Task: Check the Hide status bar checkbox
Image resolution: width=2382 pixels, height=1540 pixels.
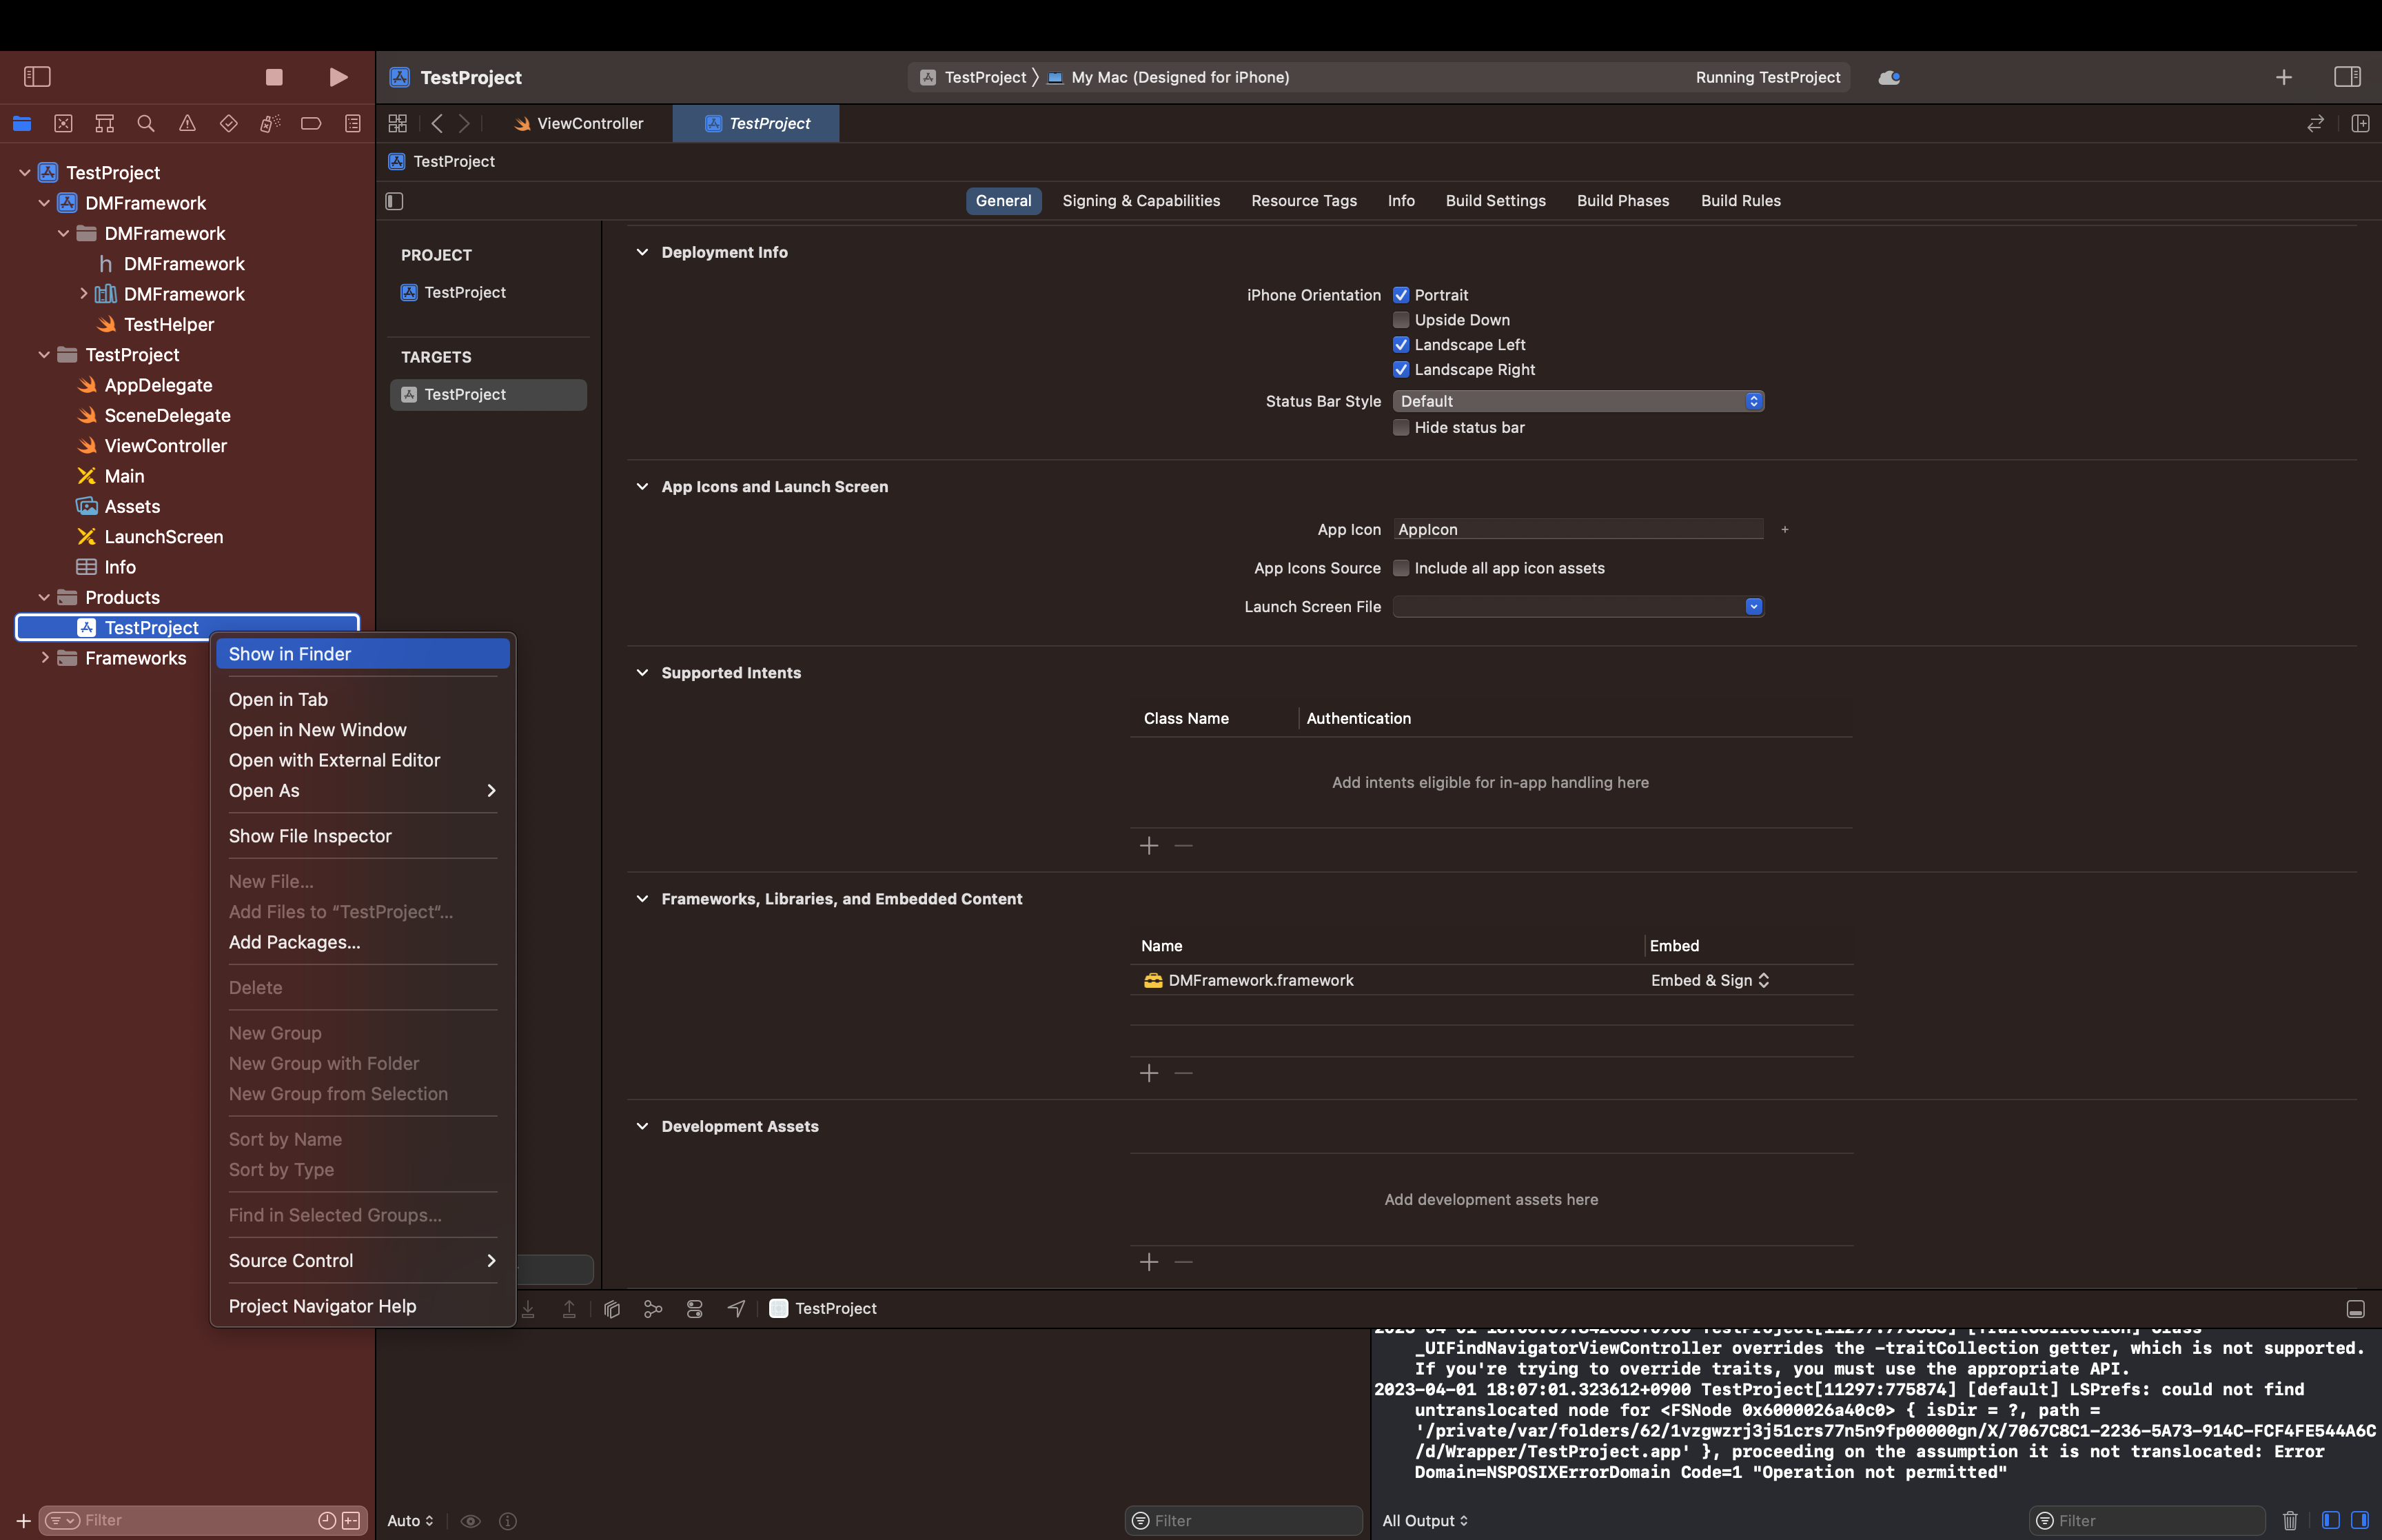Action: [1401, 428]
